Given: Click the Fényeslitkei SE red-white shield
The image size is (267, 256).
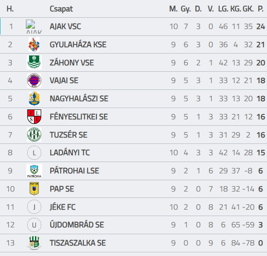Looking at the screenshot, I should coord(34,117).
